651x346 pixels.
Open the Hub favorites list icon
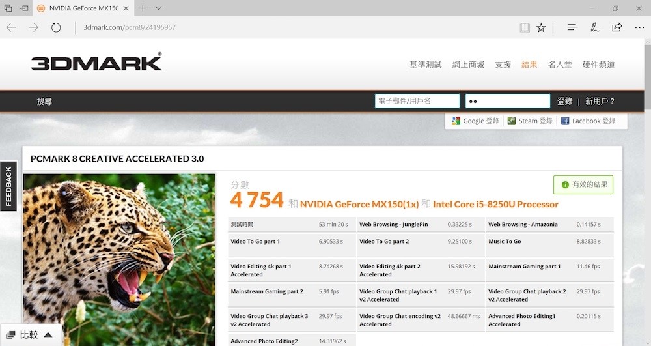pyautogui.click(x=572, y=27)
